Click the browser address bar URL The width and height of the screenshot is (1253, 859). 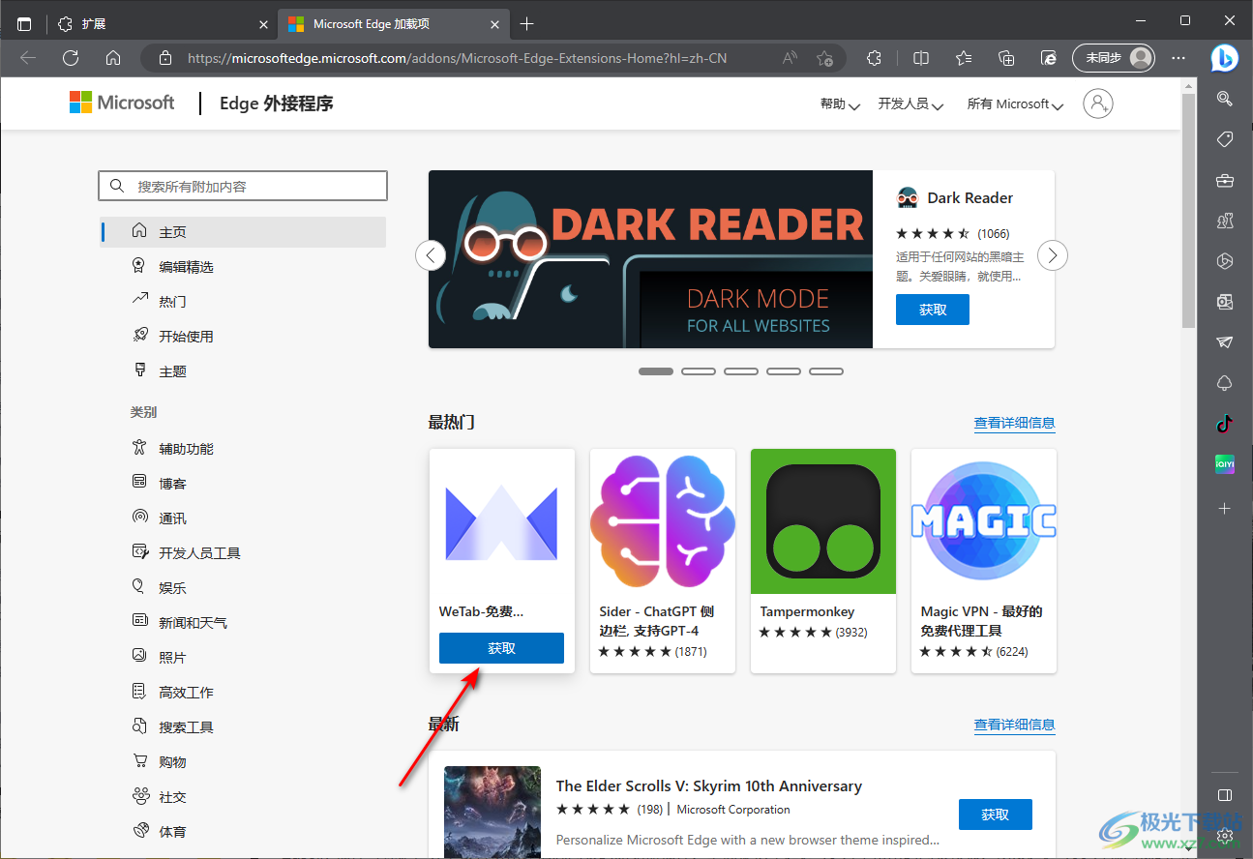click(457, 58)
